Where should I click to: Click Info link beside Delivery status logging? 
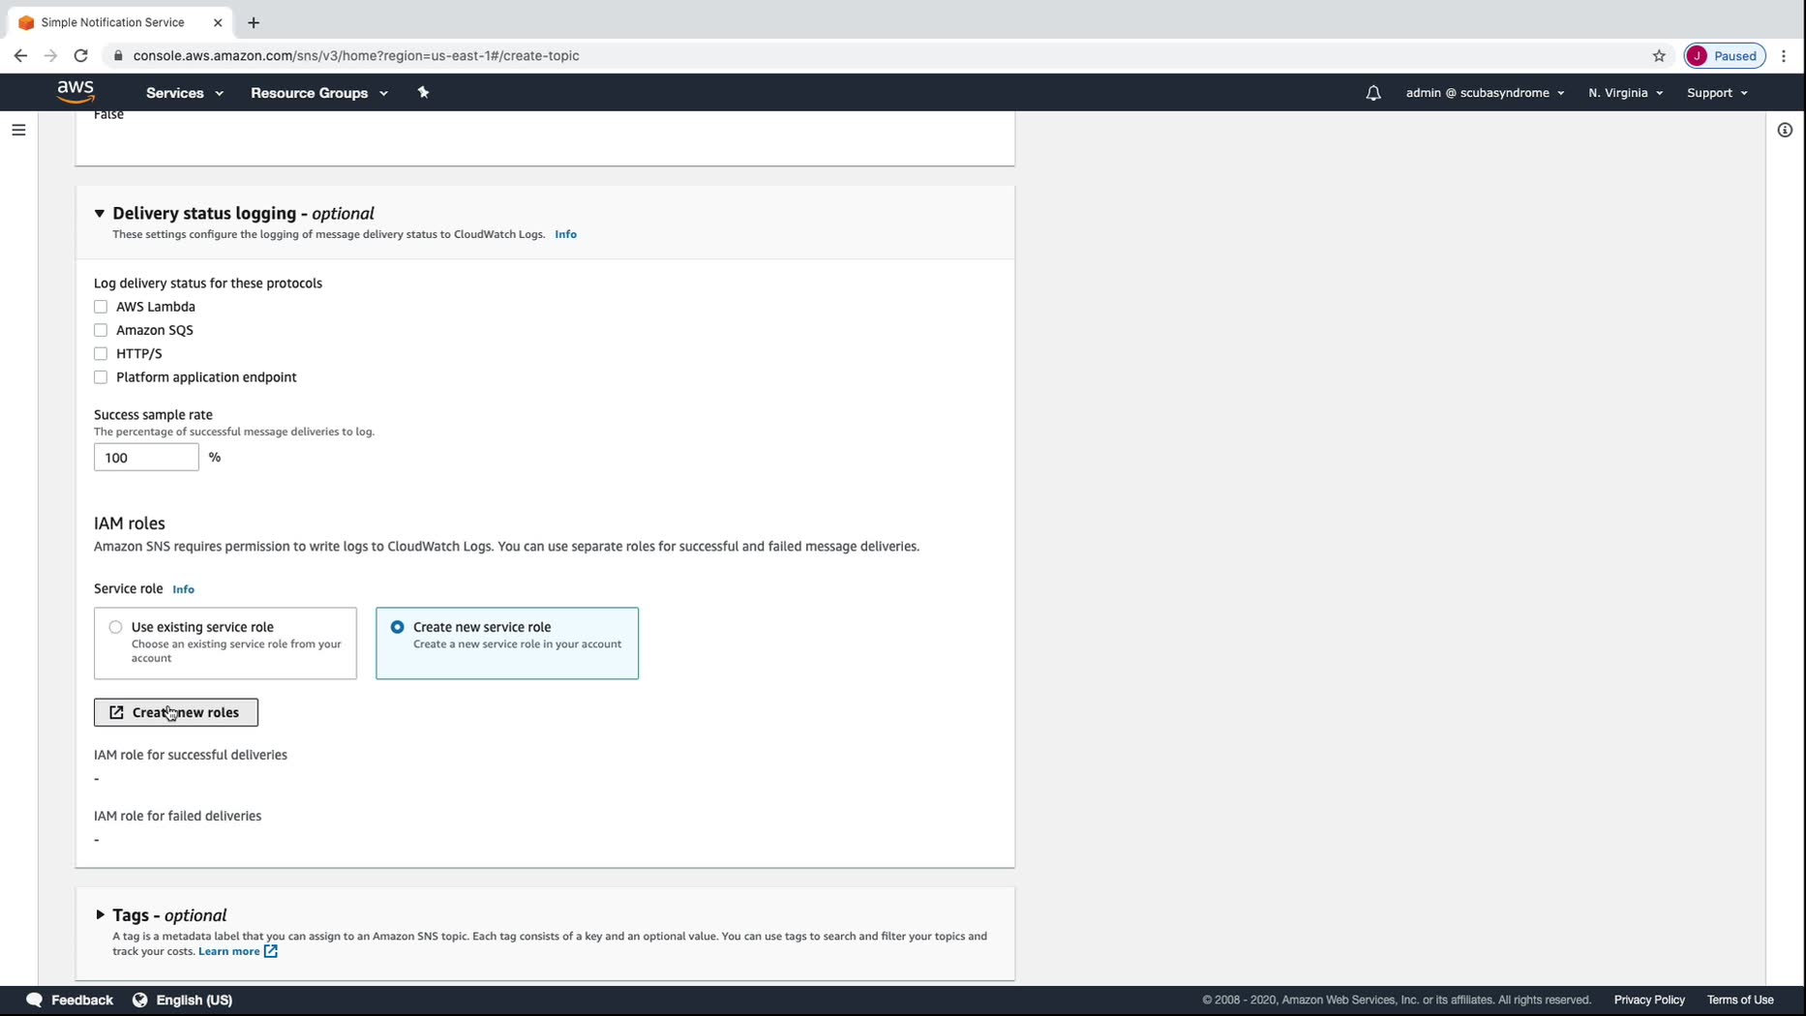pyautogui.click(x=565, y=234)
